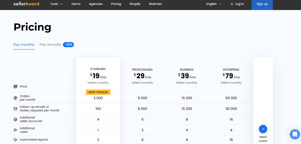Open the English language selector
Viewport: 301px width, 144px height.
click(x=214, y=4)
